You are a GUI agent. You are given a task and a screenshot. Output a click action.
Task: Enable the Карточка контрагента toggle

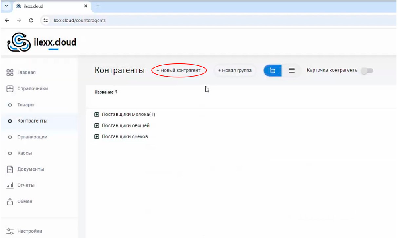(367, 71)
